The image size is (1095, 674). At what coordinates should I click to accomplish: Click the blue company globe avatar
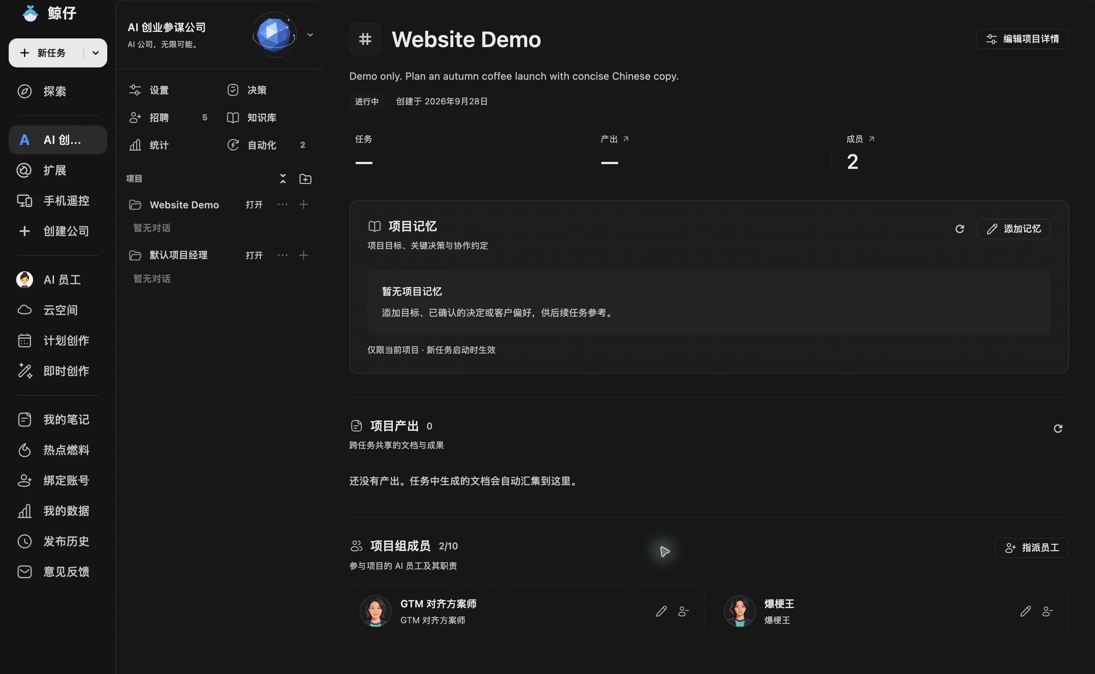click(274, 34)
